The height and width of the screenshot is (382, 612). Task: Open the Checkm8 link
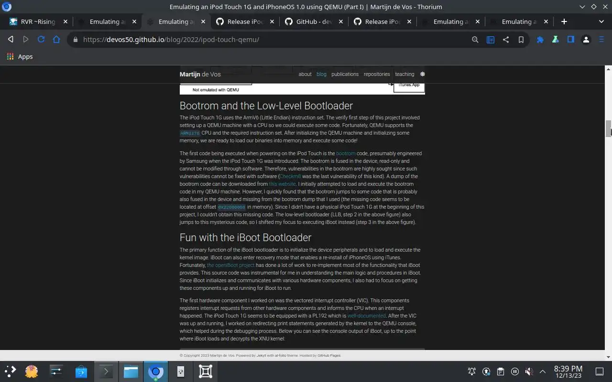tap(290, 176)
